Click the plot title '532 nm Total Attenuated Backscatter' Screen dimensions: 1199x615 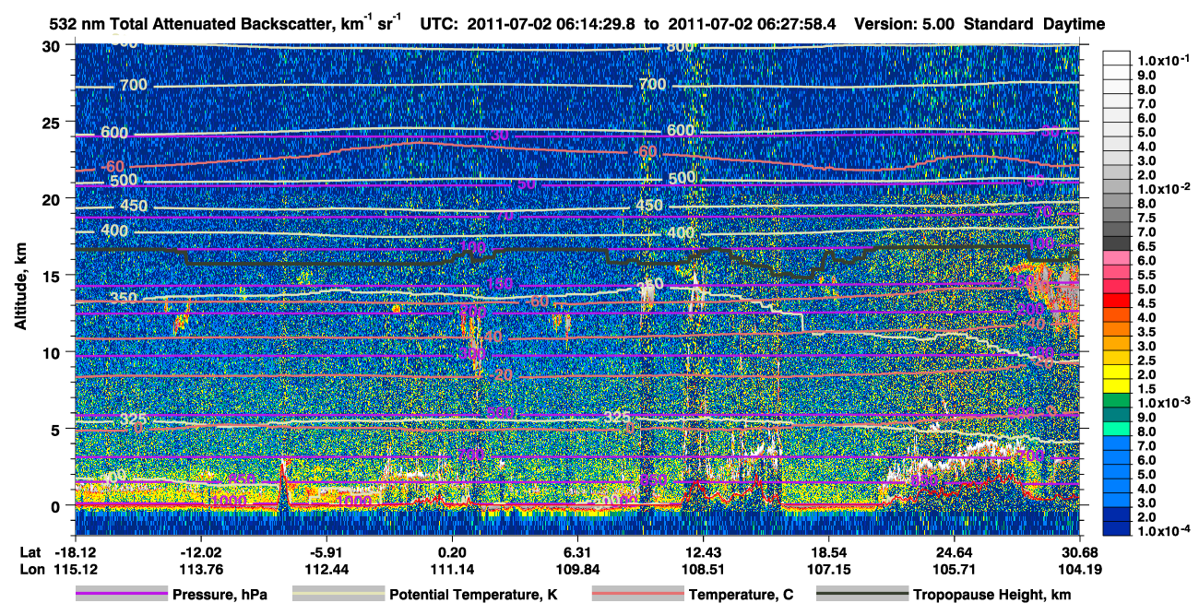191,24
